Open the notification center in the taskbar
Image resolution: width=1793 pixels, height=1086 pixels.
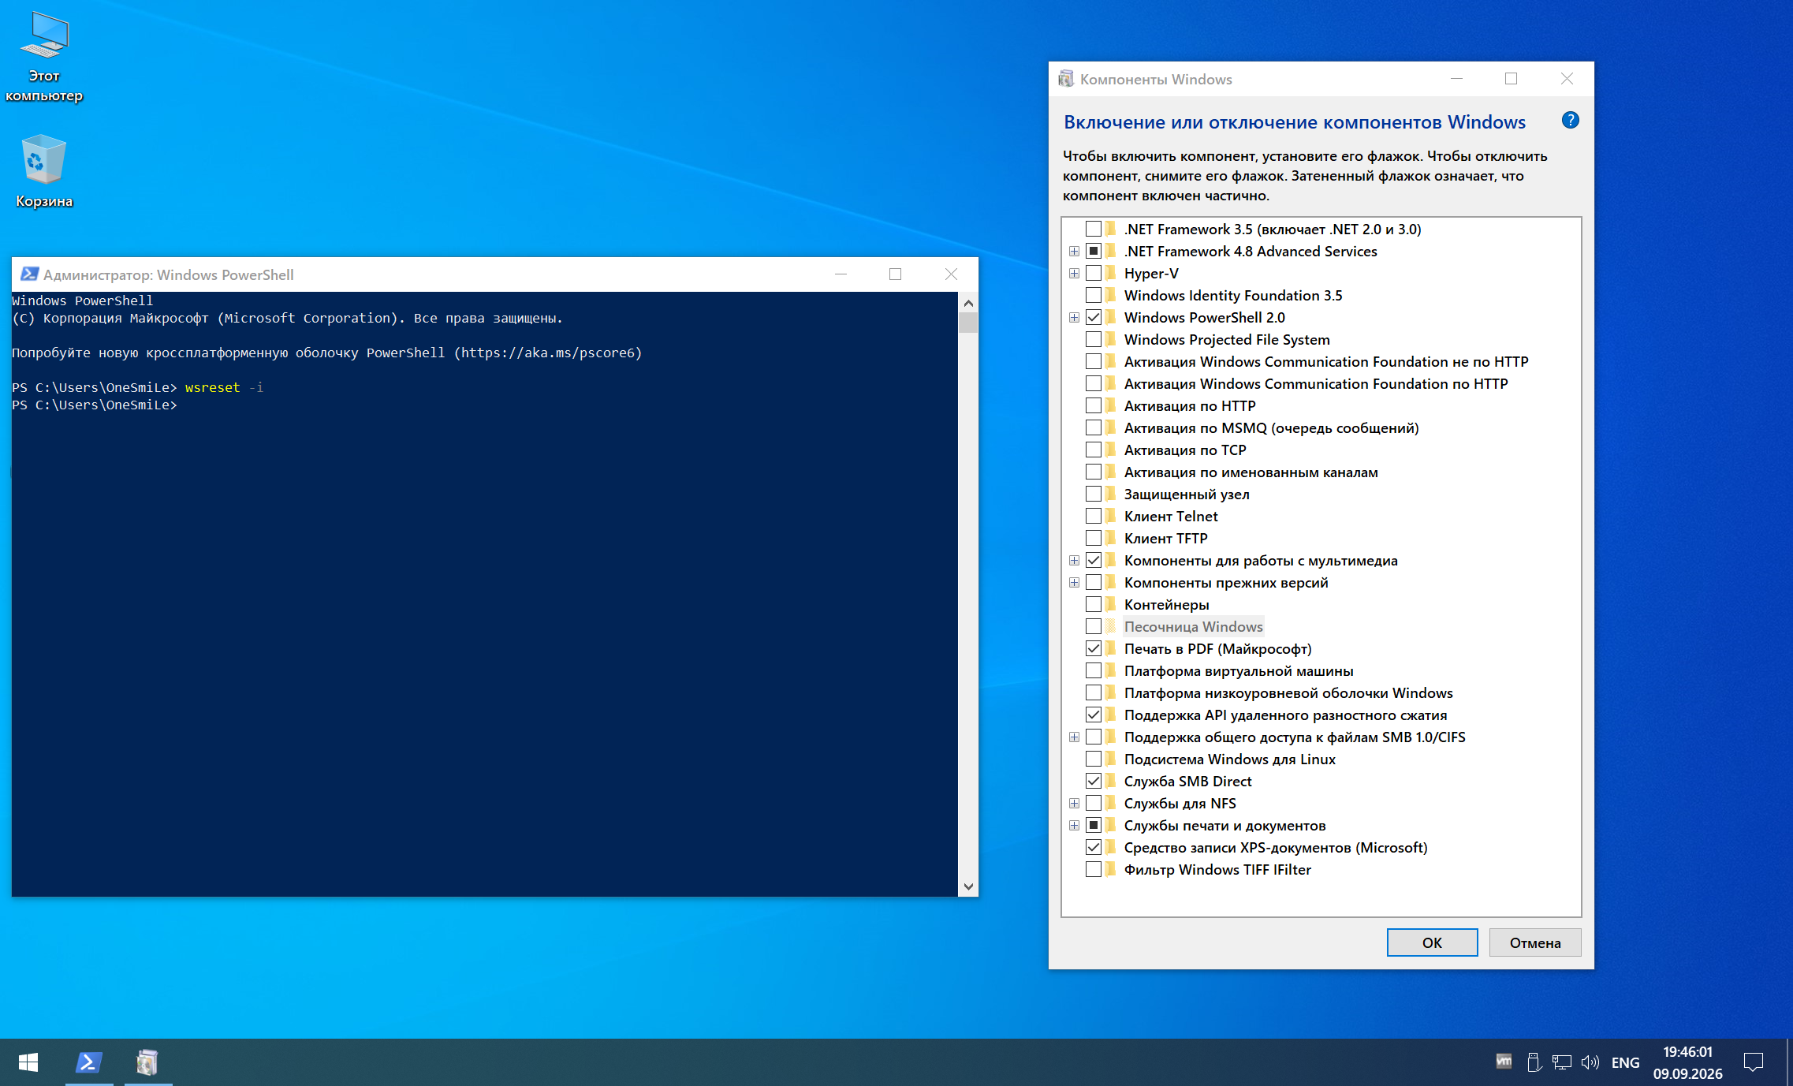(1754, 1062)
